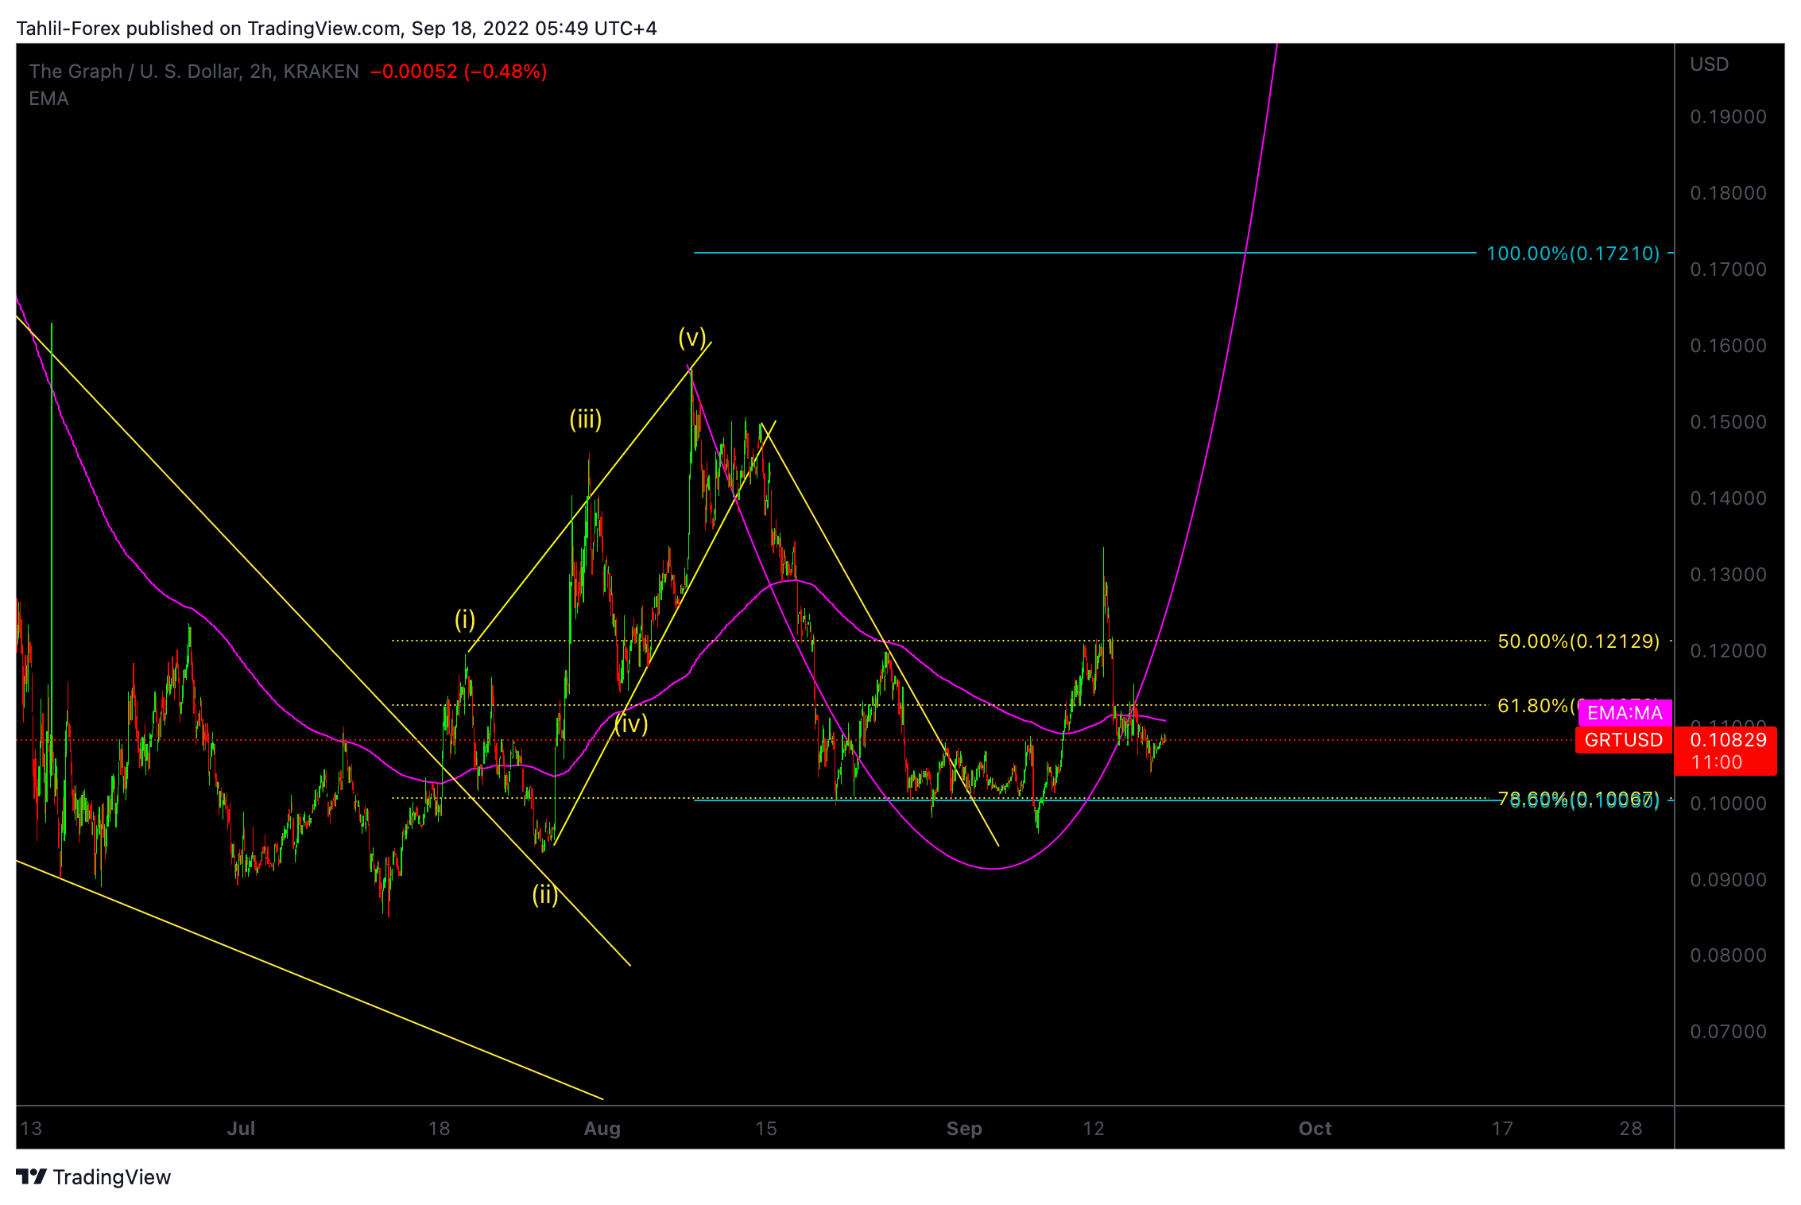Click the 12 date on time axis
Screen dimensions: 1801x1205
(x=1094, y=1129)
